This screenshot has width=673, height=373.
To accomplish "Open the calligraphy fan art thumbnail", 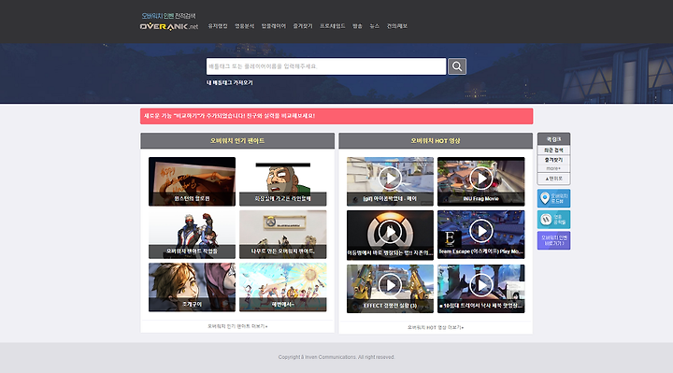I will coord(192,181).
